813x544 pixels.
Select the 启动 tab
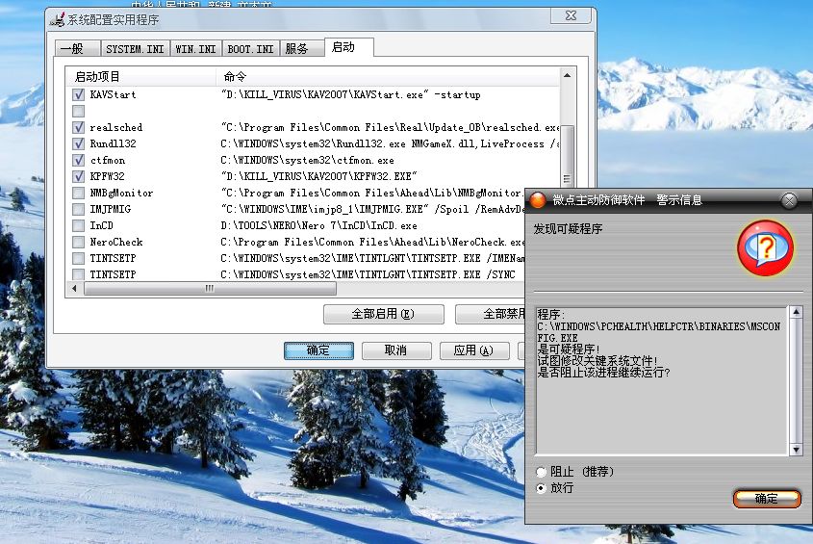coord(348,47)
